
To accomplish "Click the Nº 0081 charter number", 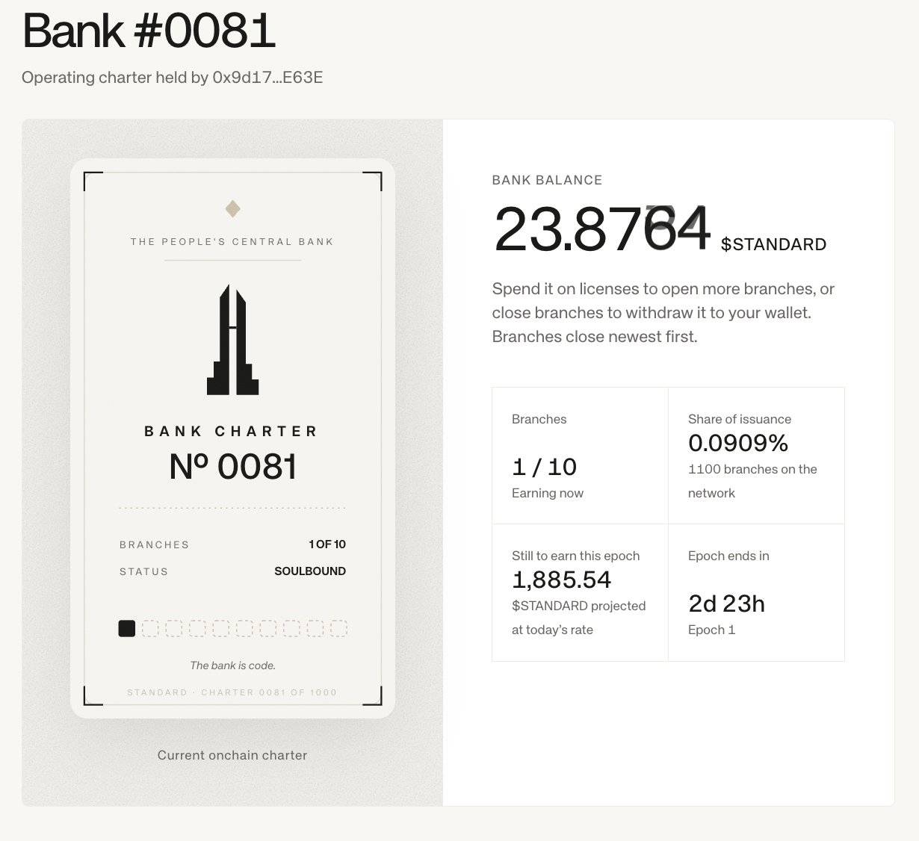I will (232, 467).
